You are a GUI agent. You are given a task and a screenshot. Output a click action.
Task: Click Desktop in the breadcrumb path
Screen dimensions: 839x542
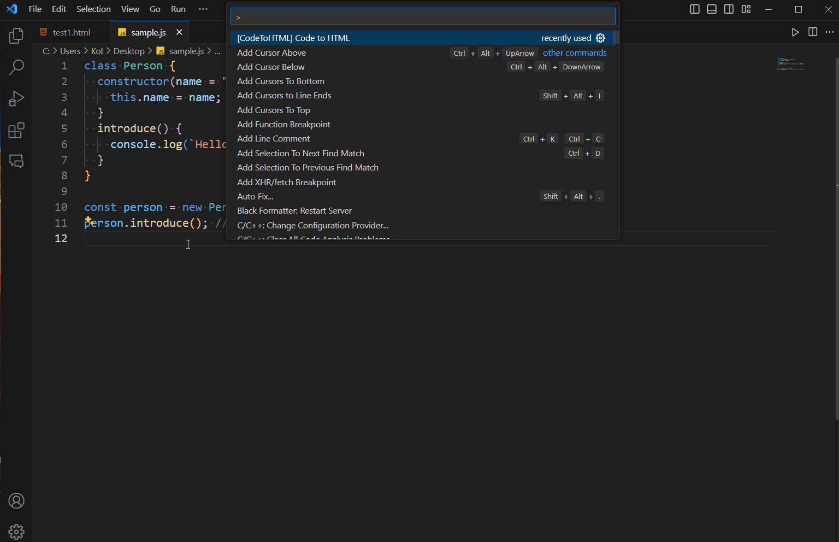click(x=129, y=51)
